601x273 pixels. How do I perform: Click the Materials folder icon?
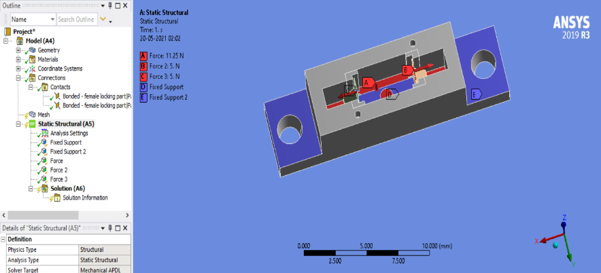(x=32, y=59)
